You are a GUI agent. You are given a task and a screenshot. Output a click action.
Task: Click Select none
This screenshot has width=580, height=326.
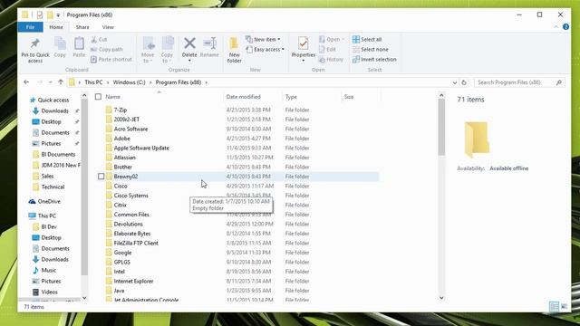371,49
